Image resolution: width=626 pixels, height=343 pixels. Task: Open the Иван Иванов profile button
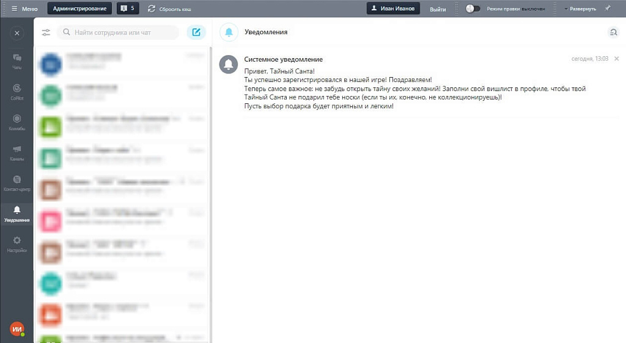point(393,9)
